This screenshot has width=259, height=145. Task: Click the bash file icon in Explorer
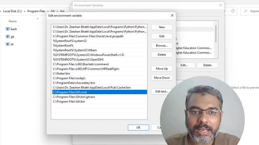tap(8, 29)
